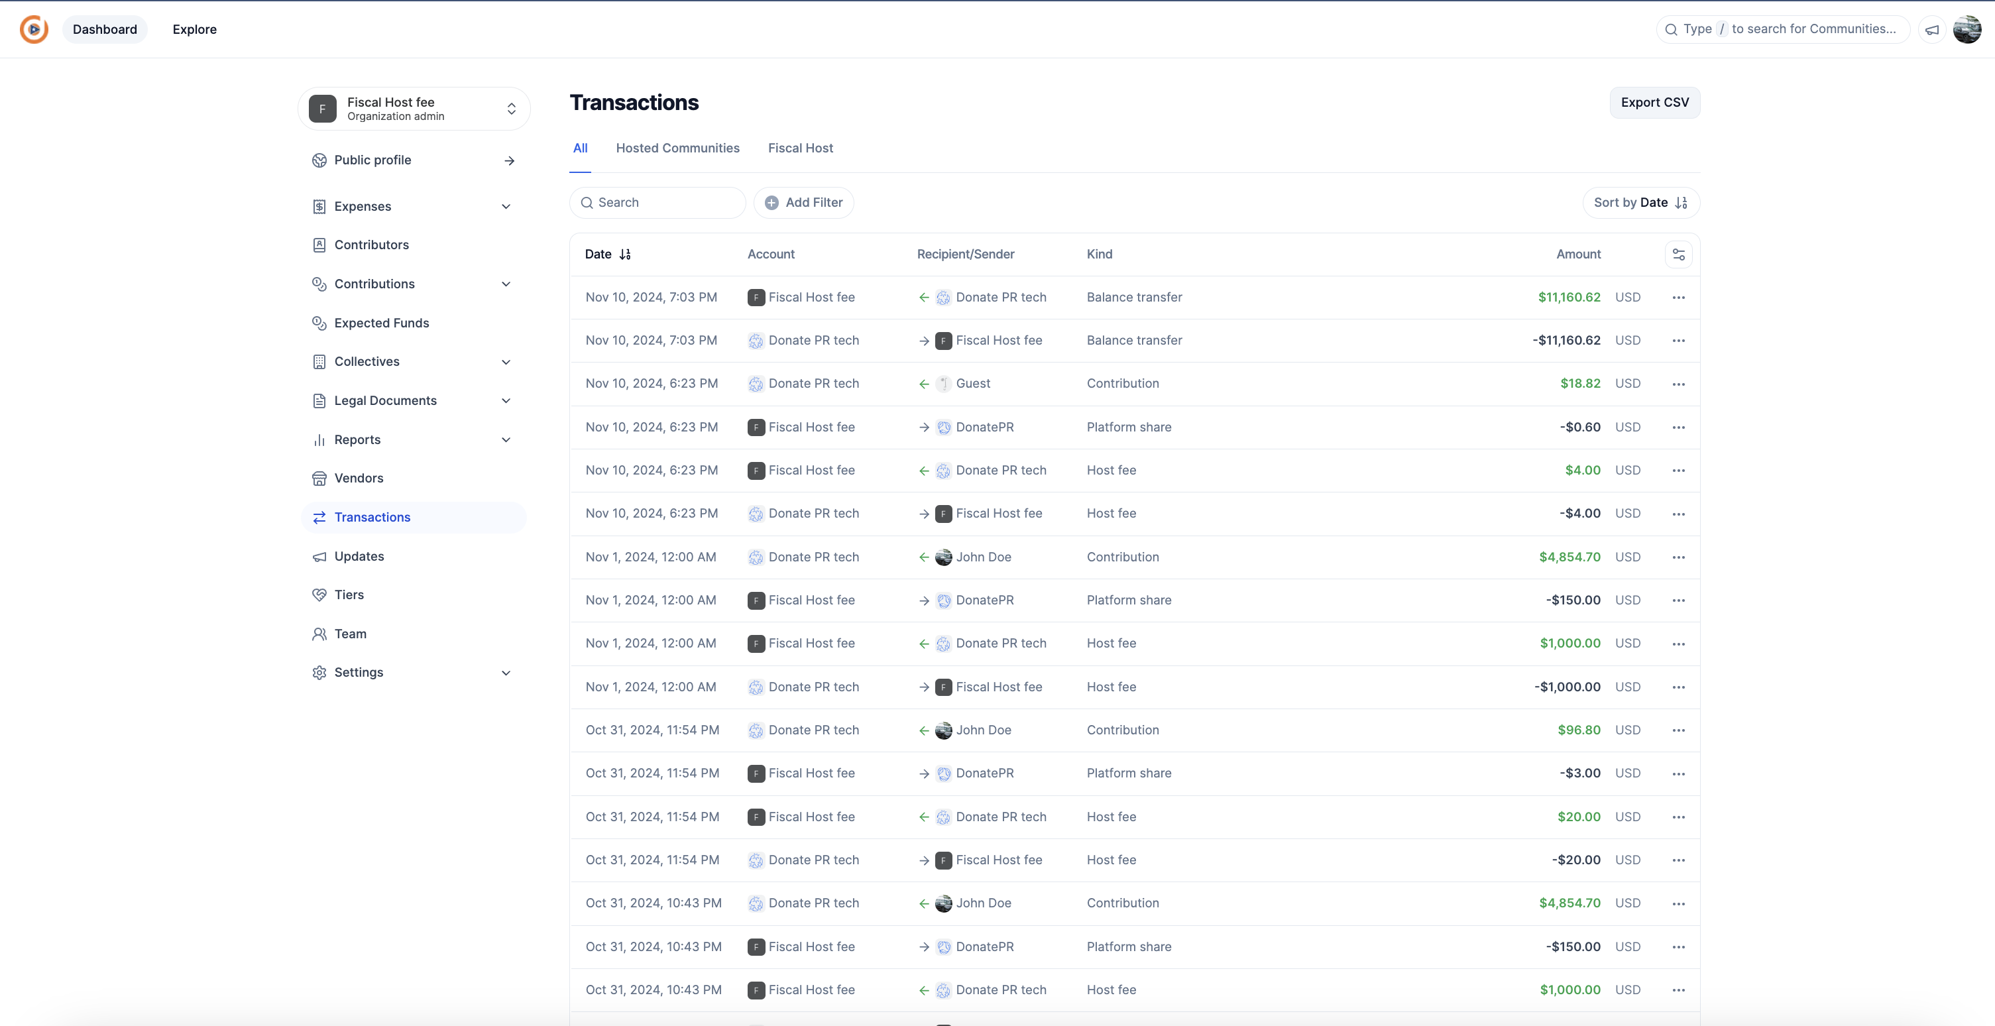This screenshot has width=1995, height=1026.
Task: Open actions menu for $18.82 contribution
Action: (x=1678, y=384)
